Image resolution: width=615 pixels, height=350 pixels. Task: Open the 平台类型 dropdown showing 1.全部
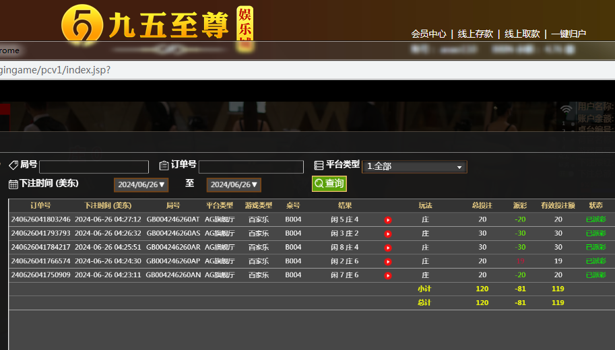click(x=414, y=167)
